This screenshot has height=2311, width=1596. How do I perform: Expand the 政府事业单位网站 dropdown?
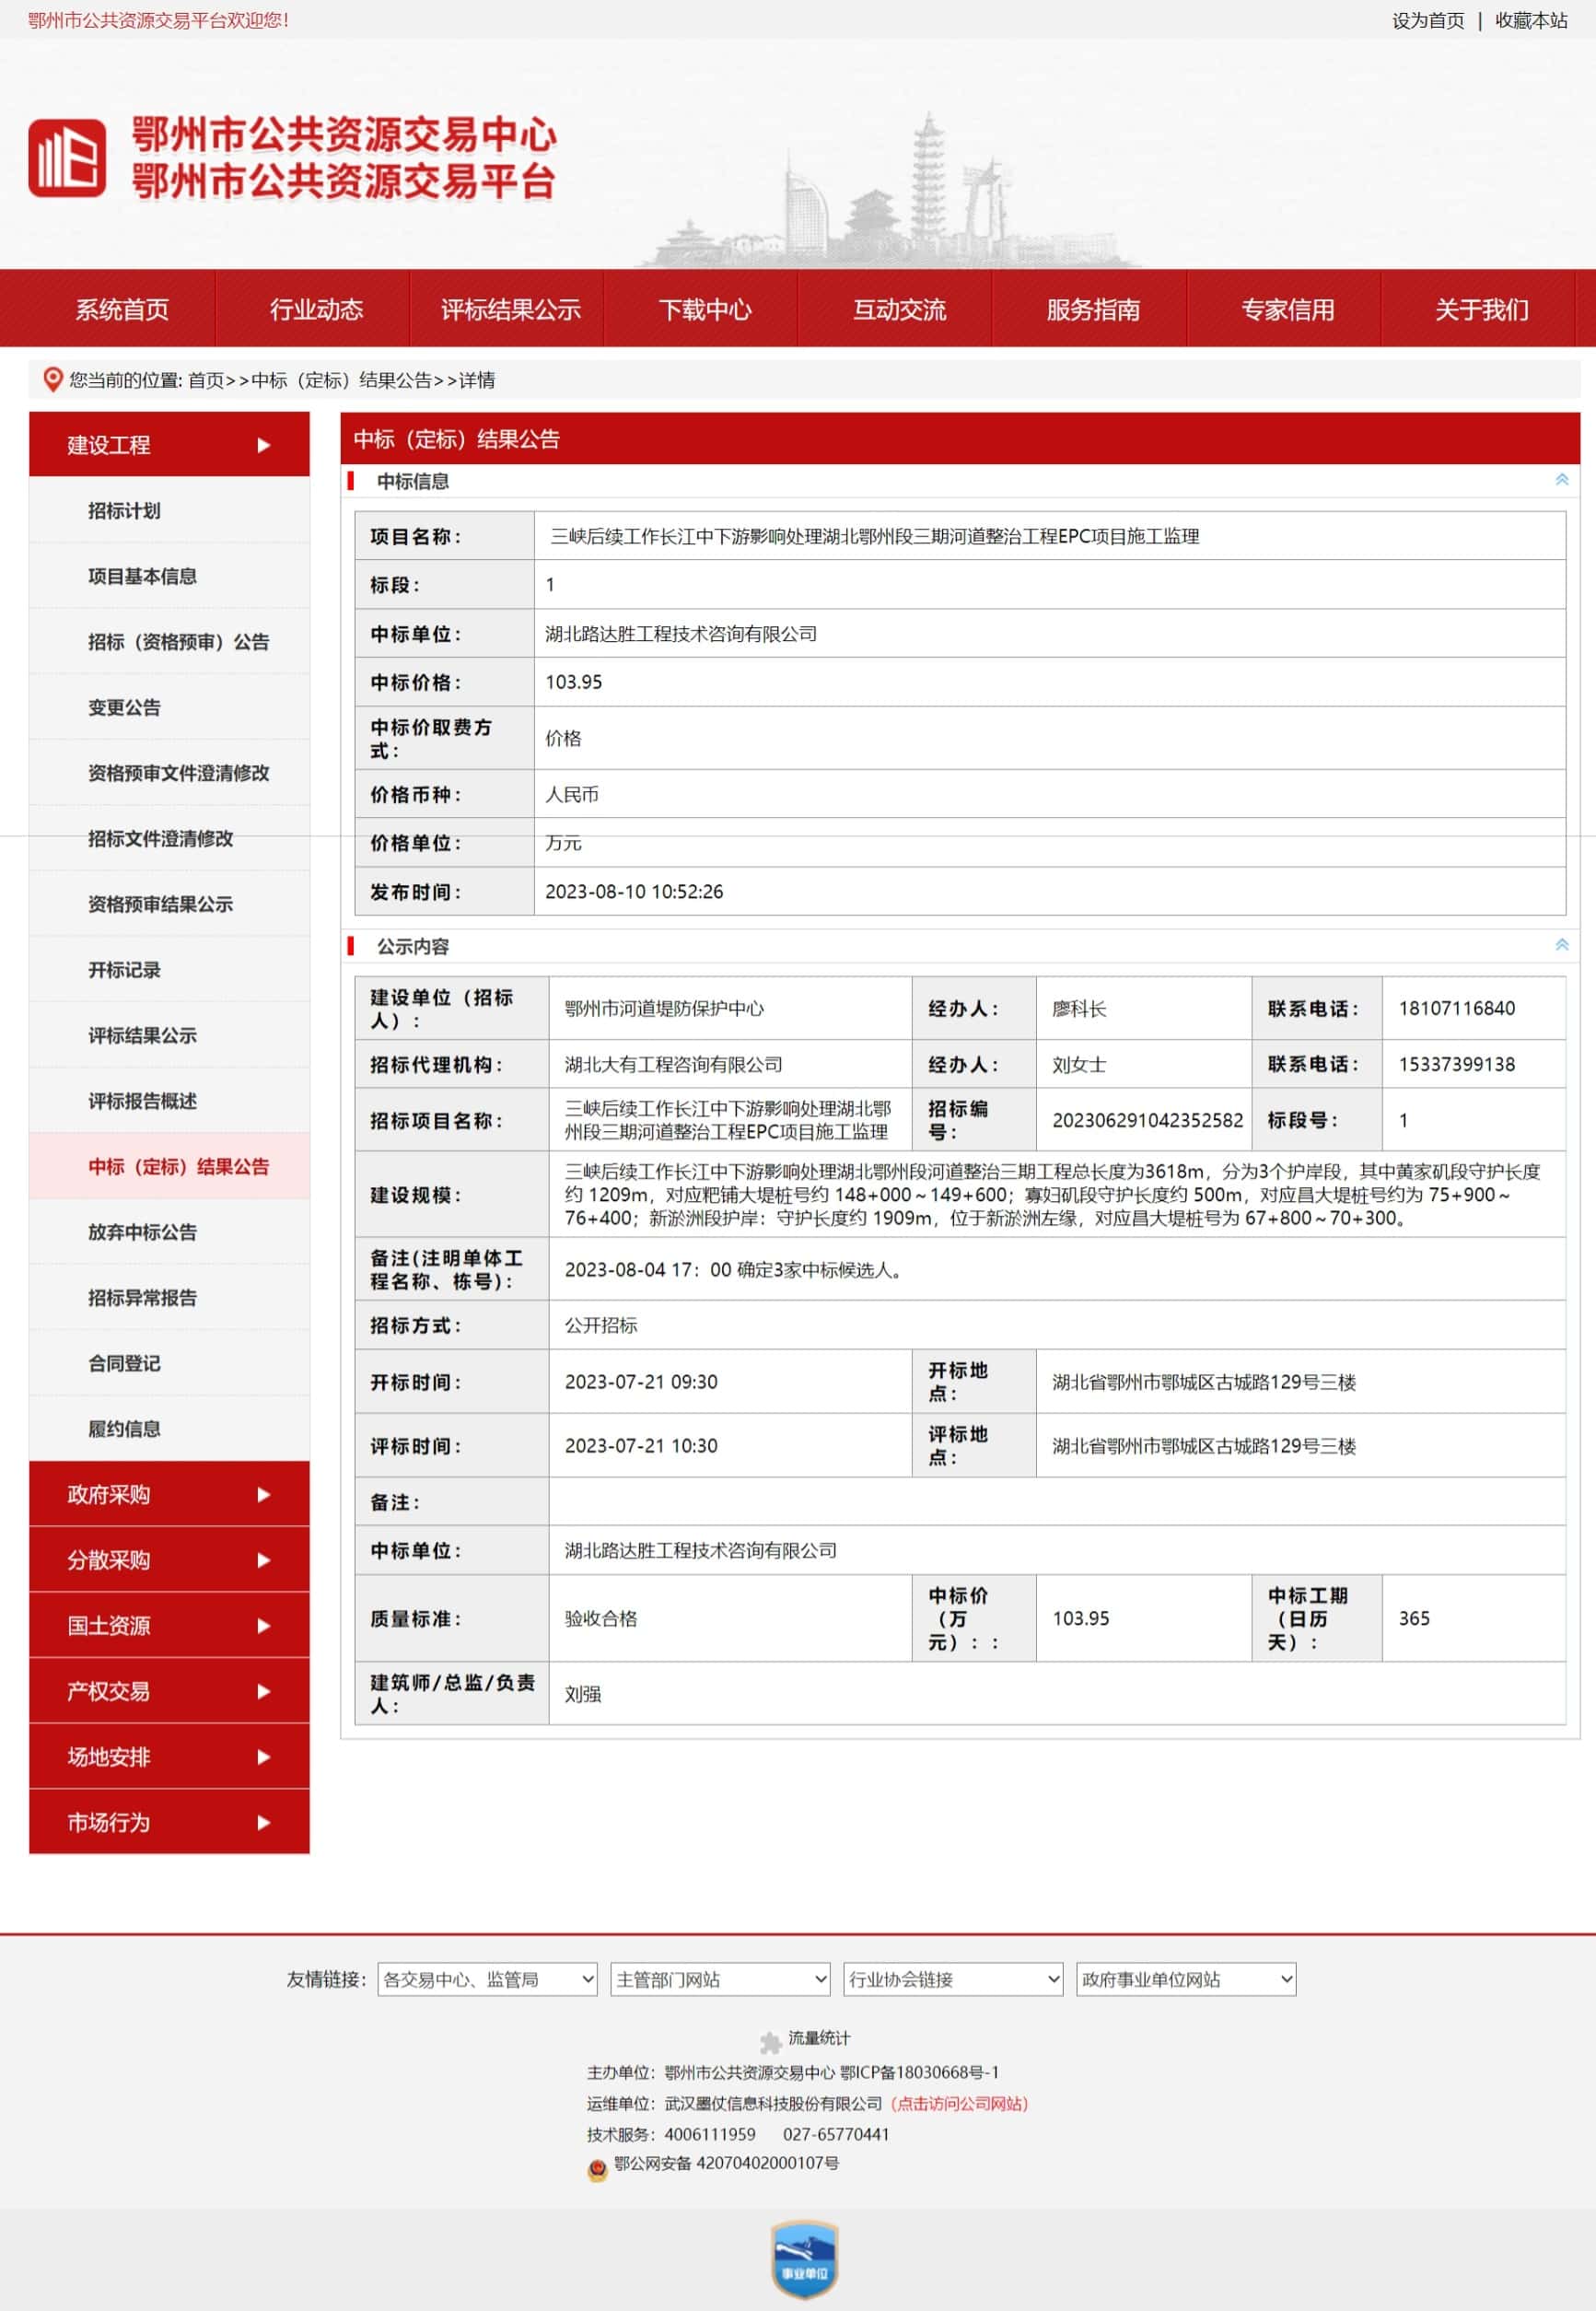pos(1186,1979)
